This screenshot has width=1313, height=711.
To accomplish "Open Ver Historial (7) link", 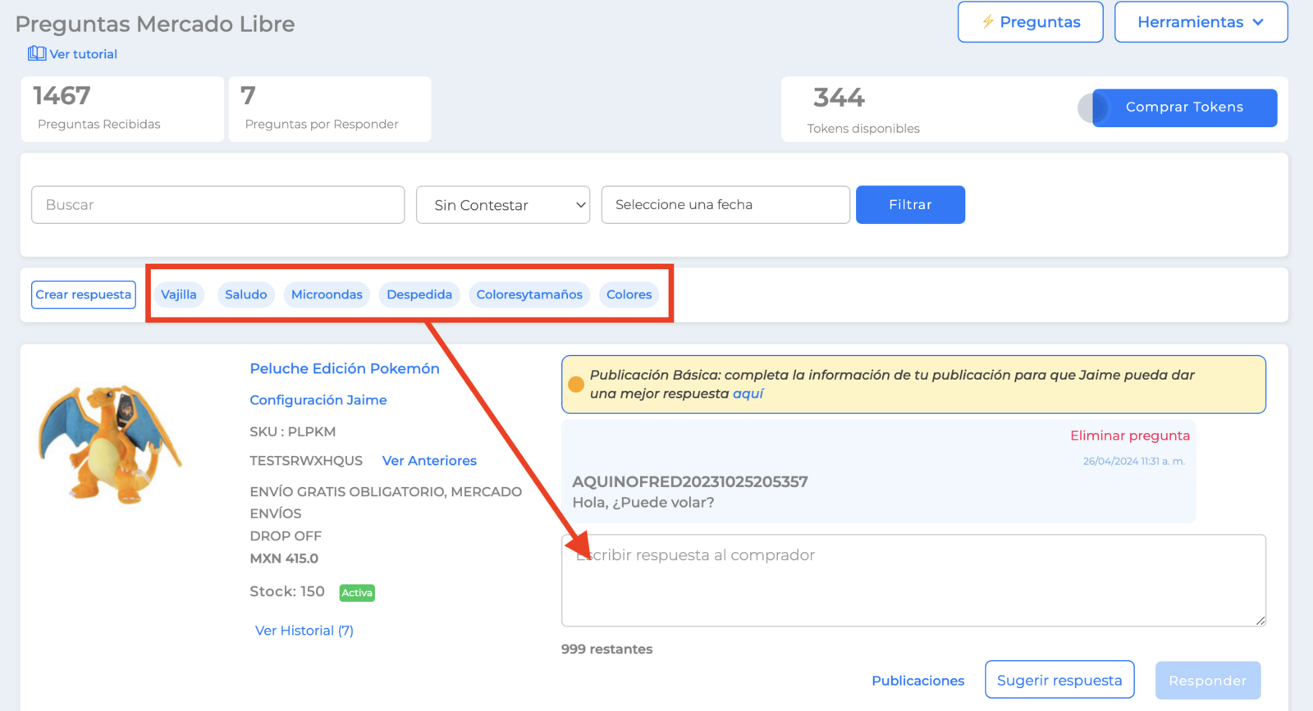I will tap(304, 631).
